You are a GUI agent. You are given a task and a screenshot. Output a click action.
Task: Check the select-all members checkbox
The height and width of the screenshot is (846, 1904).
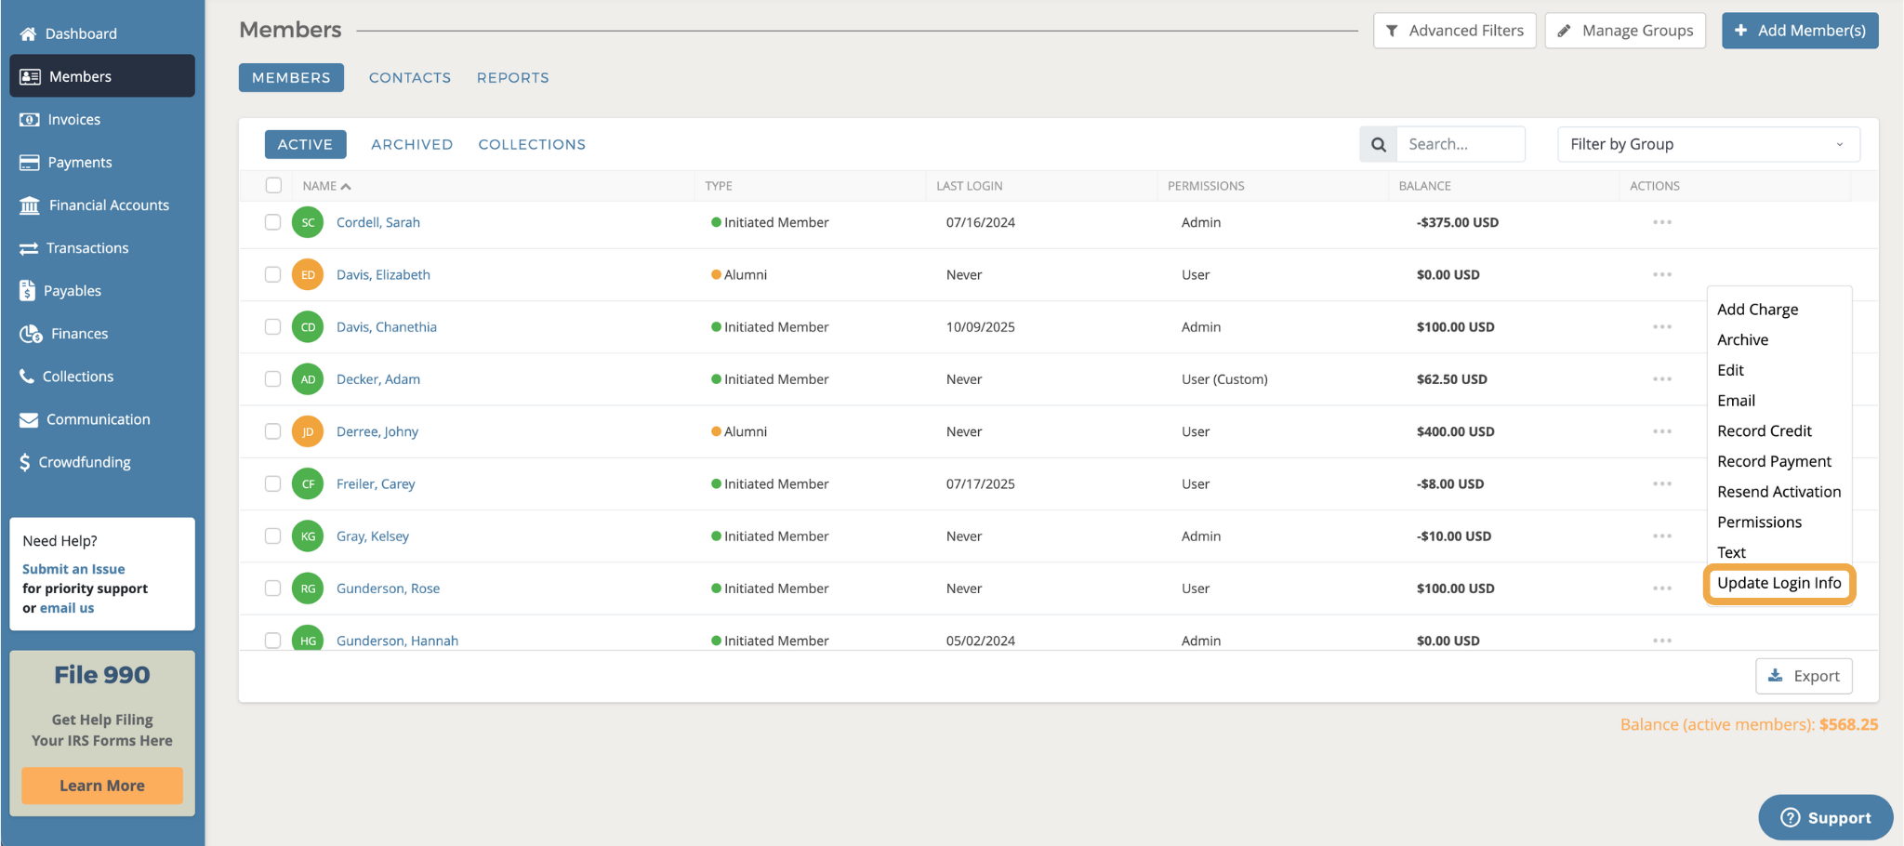click(x=273, y=186)
